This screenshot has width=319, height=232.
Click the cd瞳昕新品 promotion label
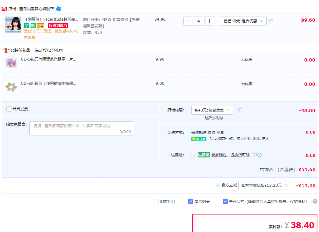[x=20, y=50]
